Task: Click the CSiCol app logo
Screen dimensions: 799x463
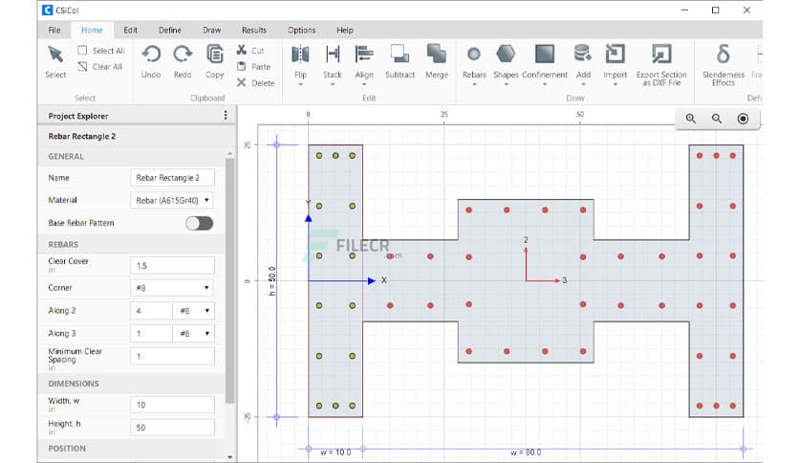Action: click(48, 10)
